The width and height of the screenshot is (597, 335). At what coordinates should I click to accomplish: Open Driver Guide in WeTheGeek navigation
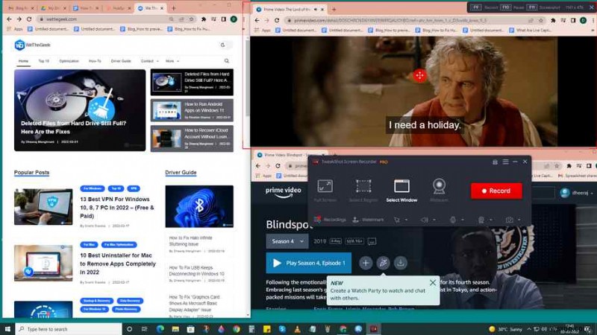tap(121, 61)
